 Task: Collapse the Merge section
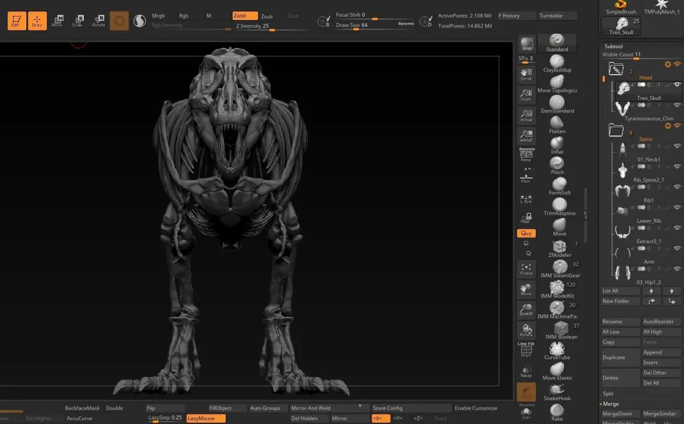610,404
